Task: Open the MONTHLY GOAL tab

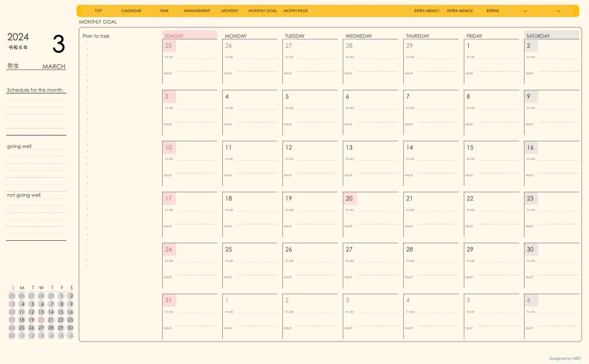Action: (x=262, y=11)
